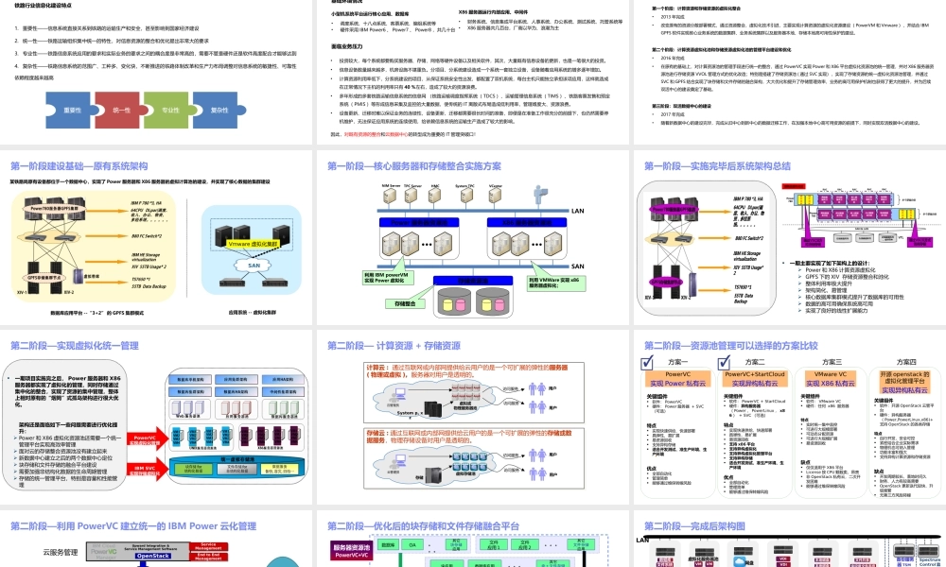This screenshot has width=946, height=567.
Task: Select the green 专业性 puzzle piece
Action: click(x=168, y=111)
